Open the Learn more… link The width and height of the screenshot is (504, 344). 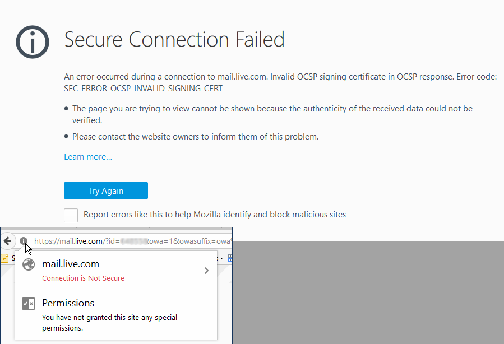[x=88, y=157]
